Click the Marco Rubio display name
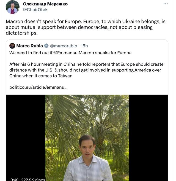Image resolution: width=176 pixels, height=181 pixels. click(x=29, y=46)
